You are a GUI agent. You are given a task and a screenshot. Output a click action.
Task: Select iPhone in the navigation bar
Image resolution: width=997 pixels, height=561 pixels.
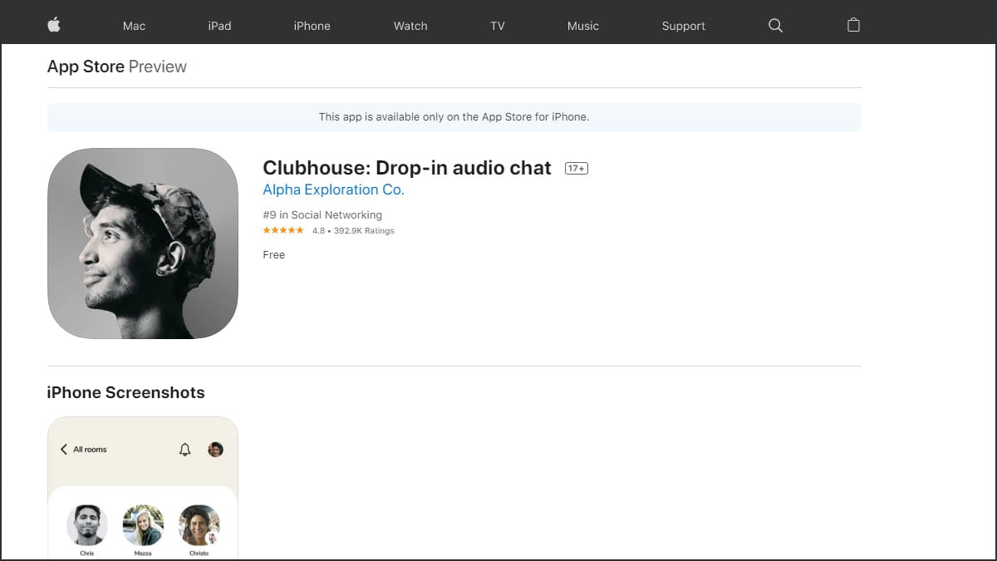tap(312, 26)
